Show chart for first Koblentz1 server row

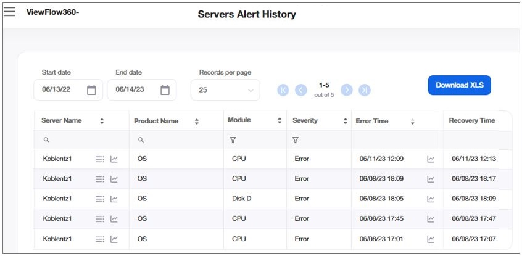(x=114, y=159)
